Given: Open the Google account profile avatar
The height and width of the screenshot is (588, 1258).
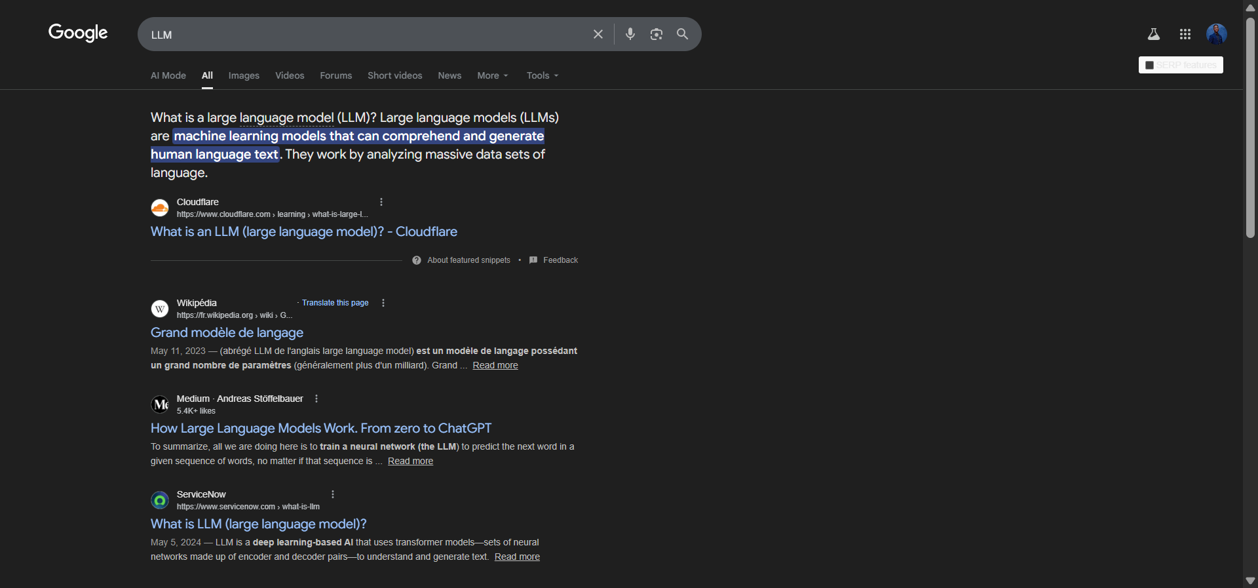Looking at the screenshot, I should point(1217,34).
